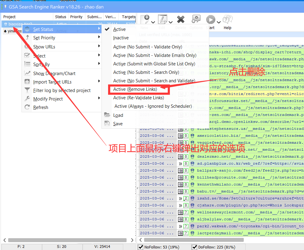Open Options with the gear speech-bubble icon

[196, 19]
